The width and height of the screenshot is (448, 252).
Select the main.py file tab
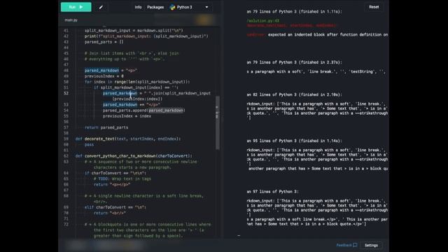click(x=71, y=20)
